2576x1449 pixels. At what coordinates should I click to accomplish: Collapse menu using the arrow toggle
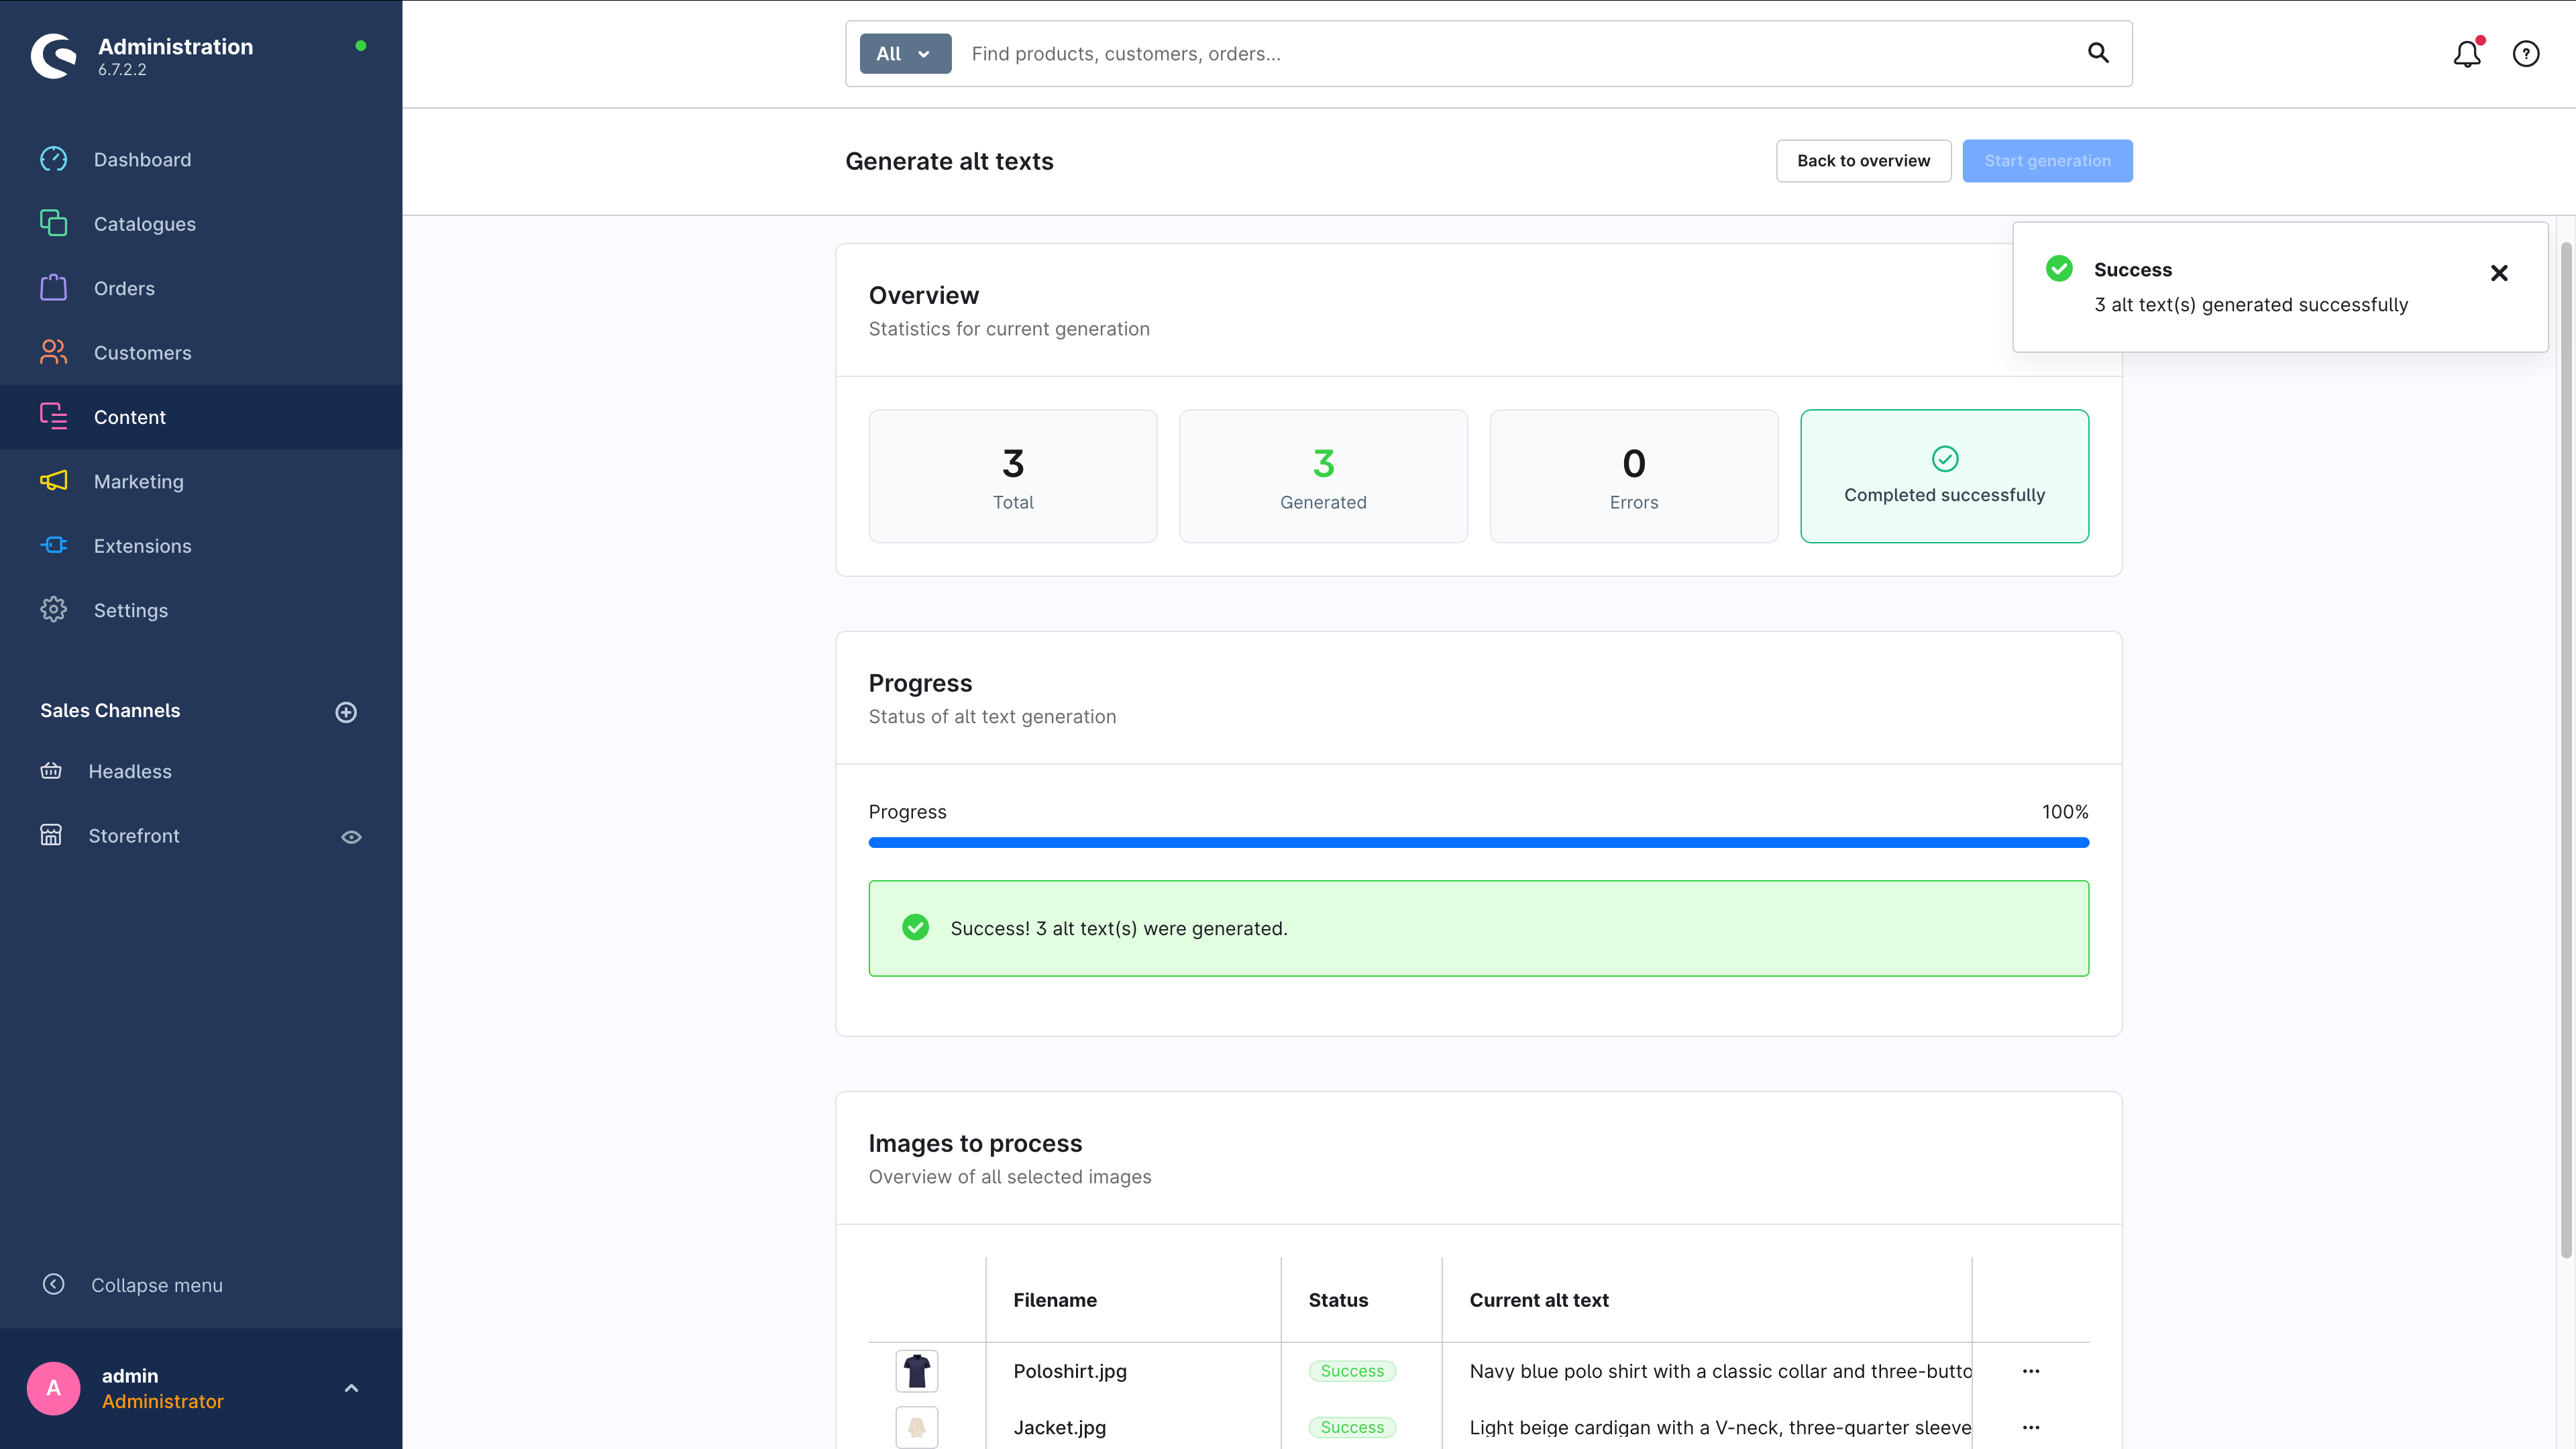pyautogui.click(x=54, y=1284)
